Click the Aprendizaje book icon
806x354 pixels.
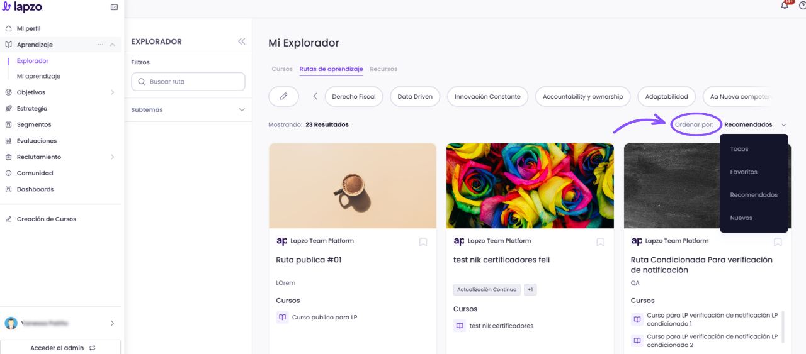click(8, 45)
